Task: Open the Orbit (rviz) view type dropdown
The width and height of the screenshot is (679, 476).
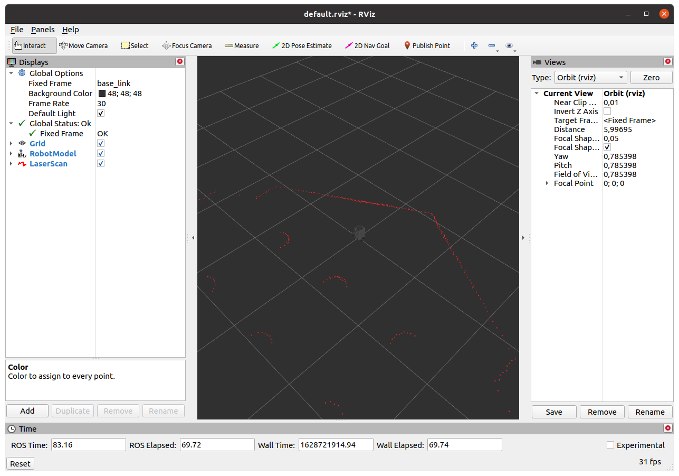Action: click(x=591, y=78)
